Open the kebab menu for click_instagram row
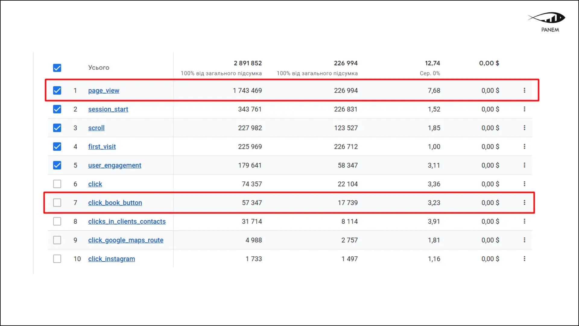Viewport: 579px width, 326px height. pyautogui.click(x=525, y=259)
